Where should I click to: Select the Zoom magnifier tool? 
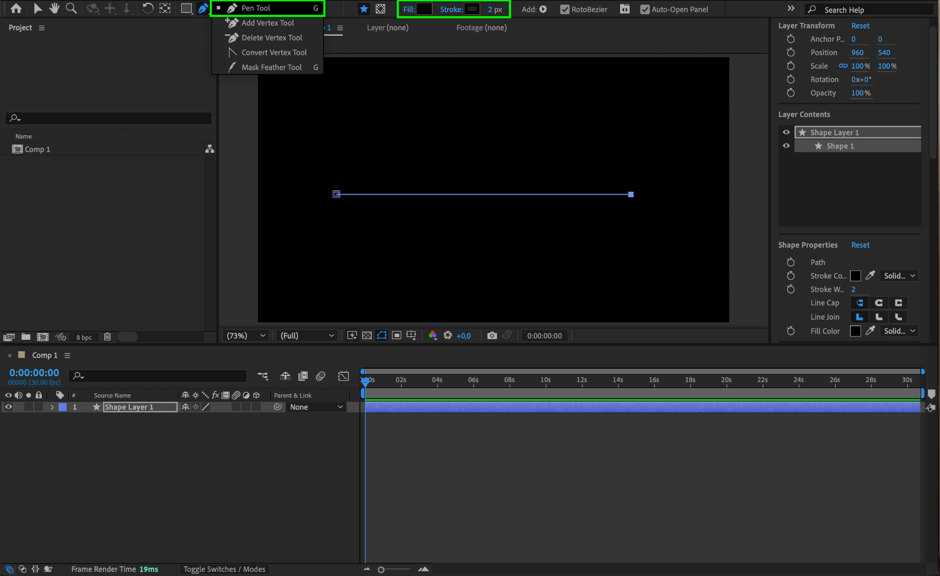(x=71, y=8)
